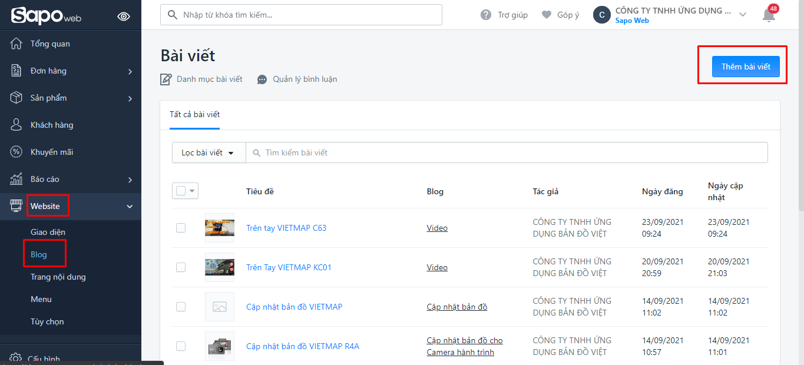Viewport: 804px width, 365px height.
Task: Click the Trợ giúp question mark icon
Action: (x=486, y=15)
